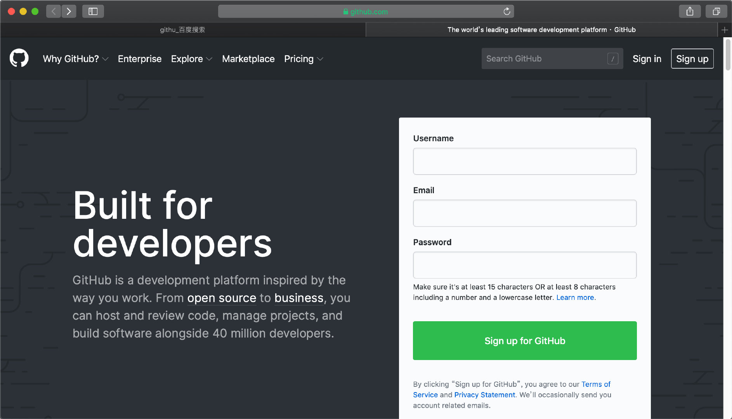
Task: Click the Username label text
Action: click(x=433, y=139)
